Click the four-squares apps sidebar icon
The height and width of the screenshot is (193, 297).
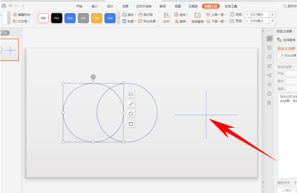point(269,103)
